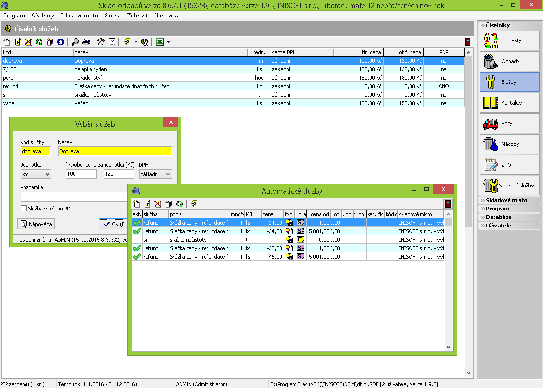543x388 pixels.
Task: Click Edit record icon in Číselník služeb toolbar
Action: [x=17, y=42]
